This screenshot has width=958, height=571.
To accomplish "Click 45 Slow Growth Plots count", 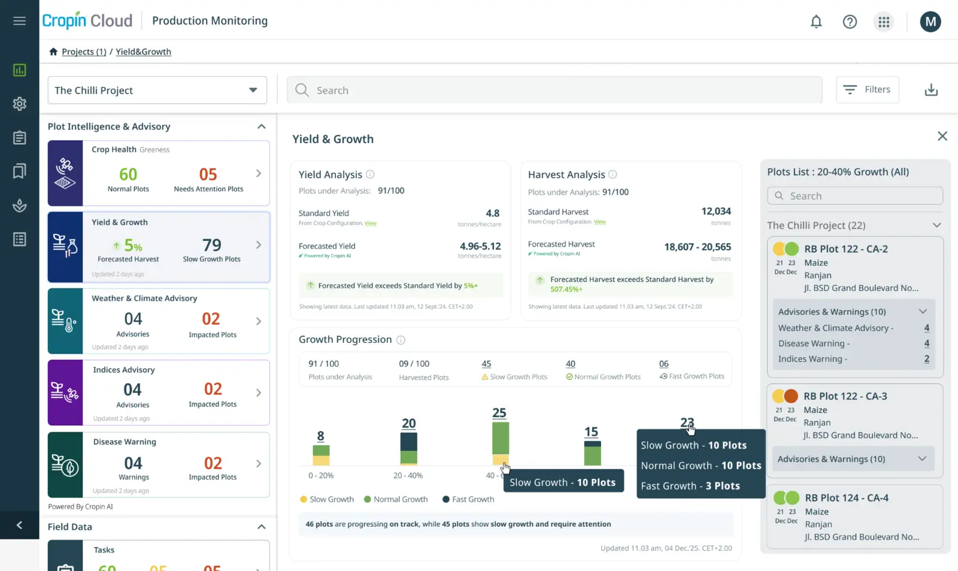I will (x=486, y=363).
